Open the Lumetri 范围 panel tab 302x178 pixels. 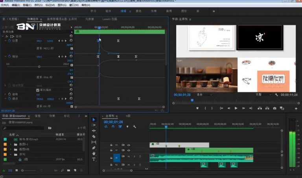(x=110, y=19)
